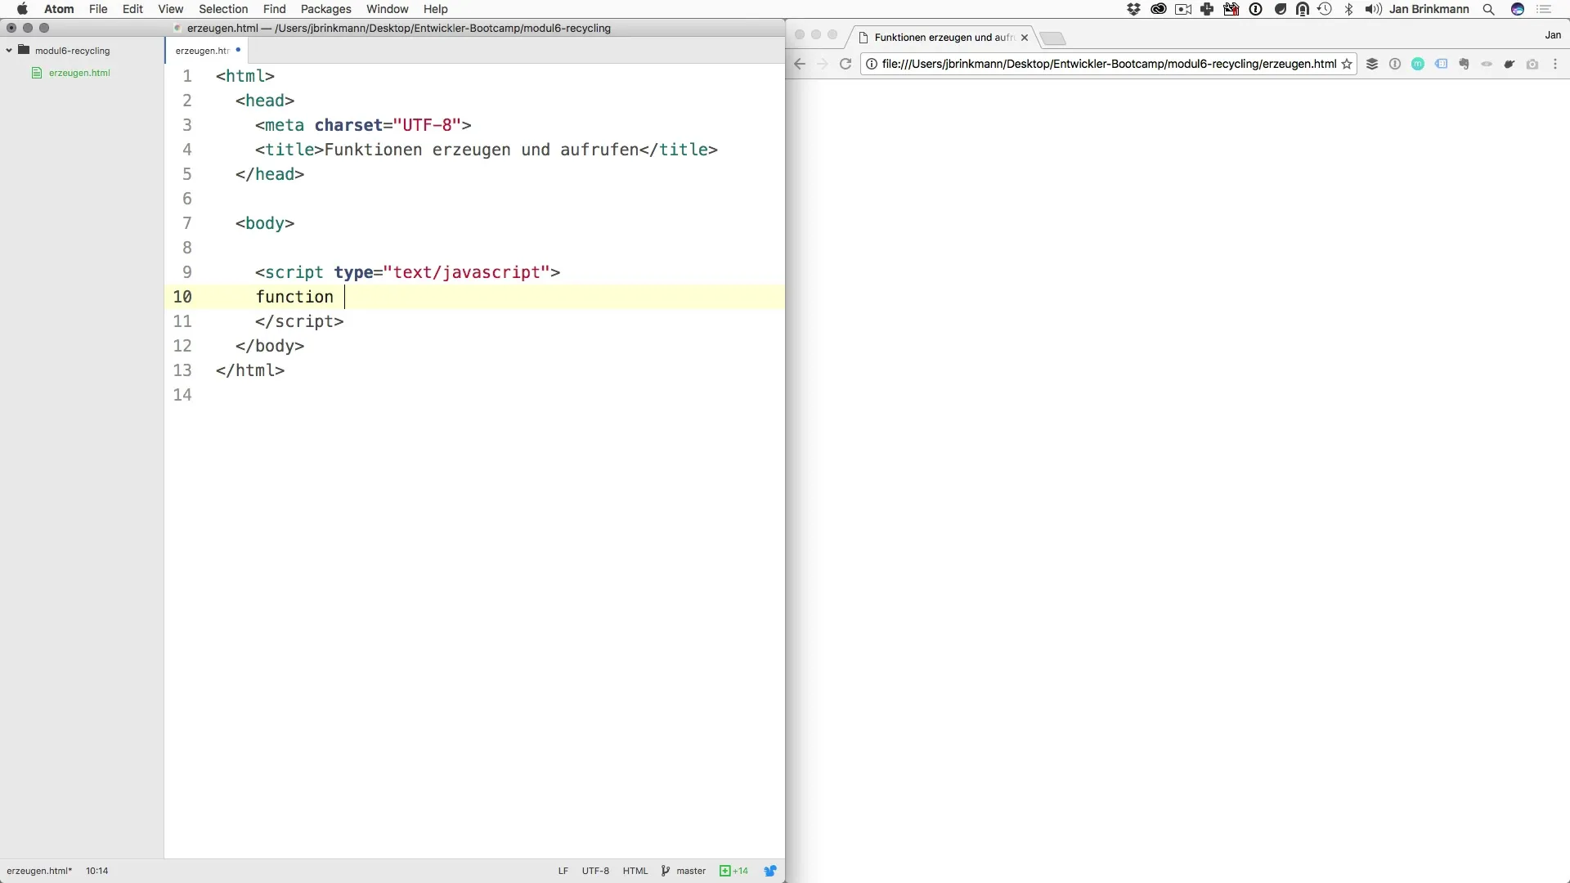Select erzeugen.html in the tree view
The image size is (1570, 883).
(x=78, y=73)
